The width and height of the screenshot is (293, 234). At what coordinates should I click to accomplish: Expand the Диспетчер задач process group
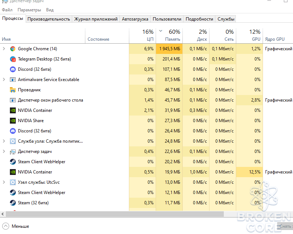[x=4, y=151]
